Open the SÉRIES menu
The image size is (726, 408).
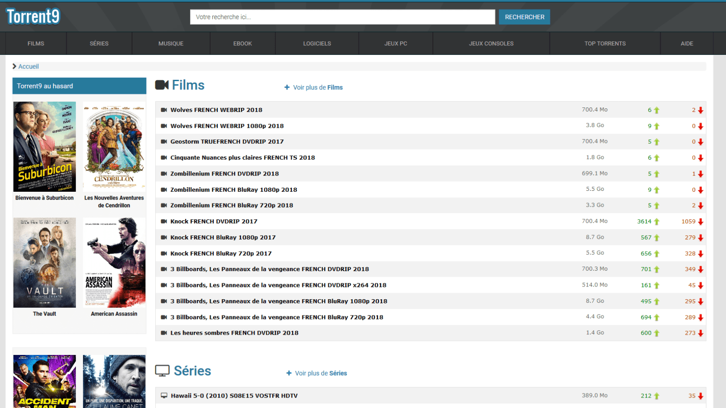coord(99,44)
